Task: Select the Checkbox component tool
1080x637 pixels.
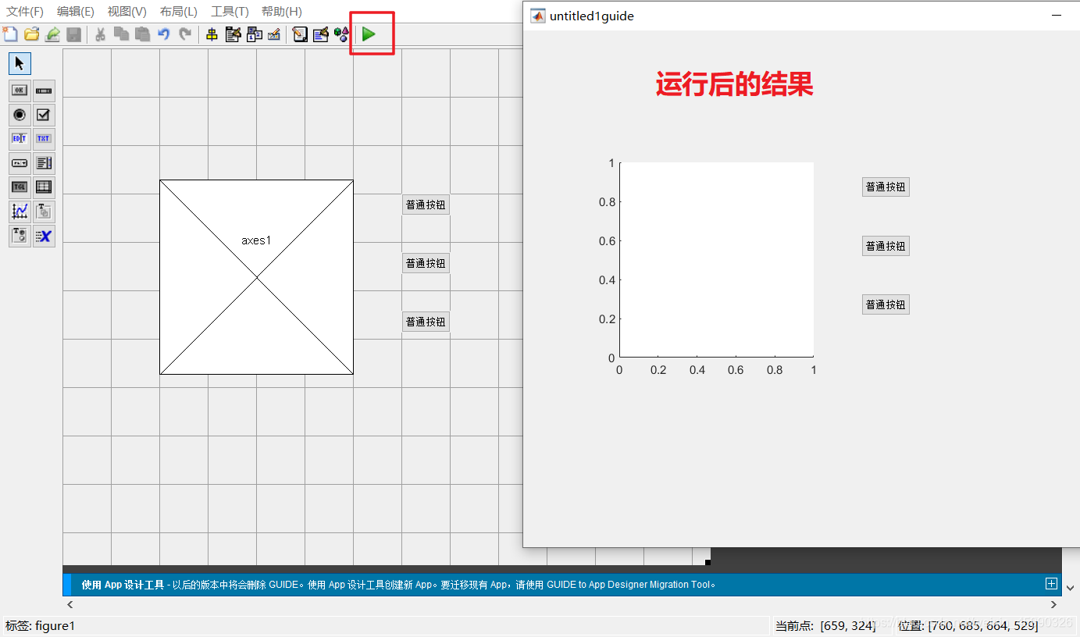Action: coord(43,115)
